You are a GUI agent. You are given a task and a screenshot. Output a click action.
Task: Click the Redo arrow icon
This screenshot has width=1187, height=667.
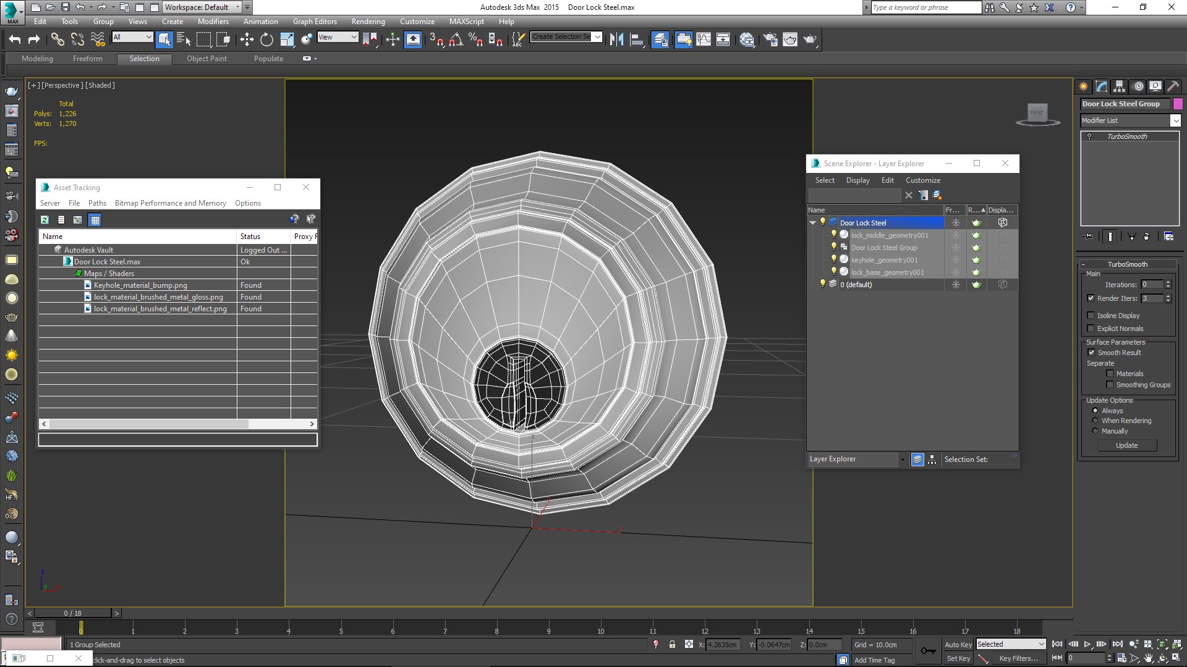point(34,40)
